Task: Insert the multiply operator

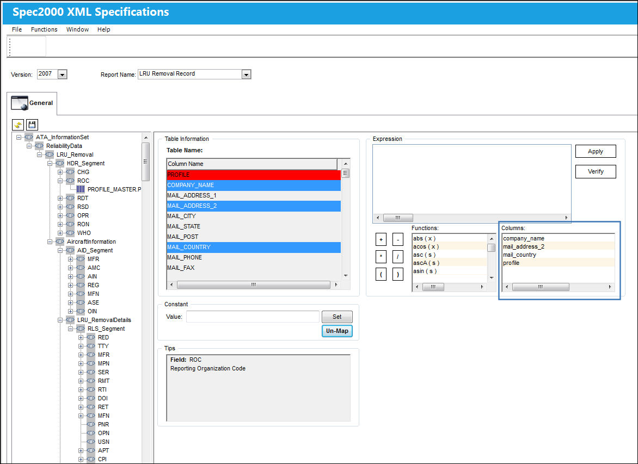Action: (381, 257)
